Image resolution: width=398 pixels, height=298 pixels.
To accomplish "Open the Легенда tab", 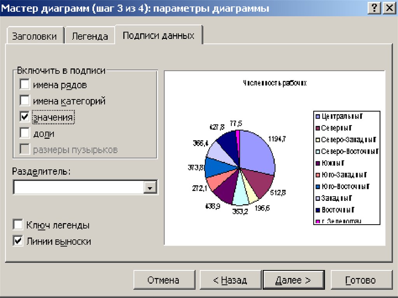I will (x=90, y=35).
